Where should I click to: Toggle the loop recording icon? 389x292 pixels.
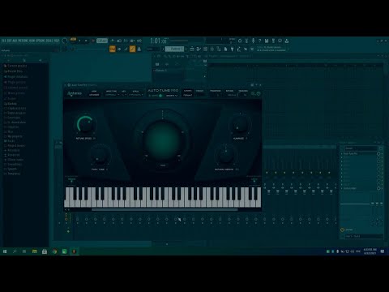139,41
